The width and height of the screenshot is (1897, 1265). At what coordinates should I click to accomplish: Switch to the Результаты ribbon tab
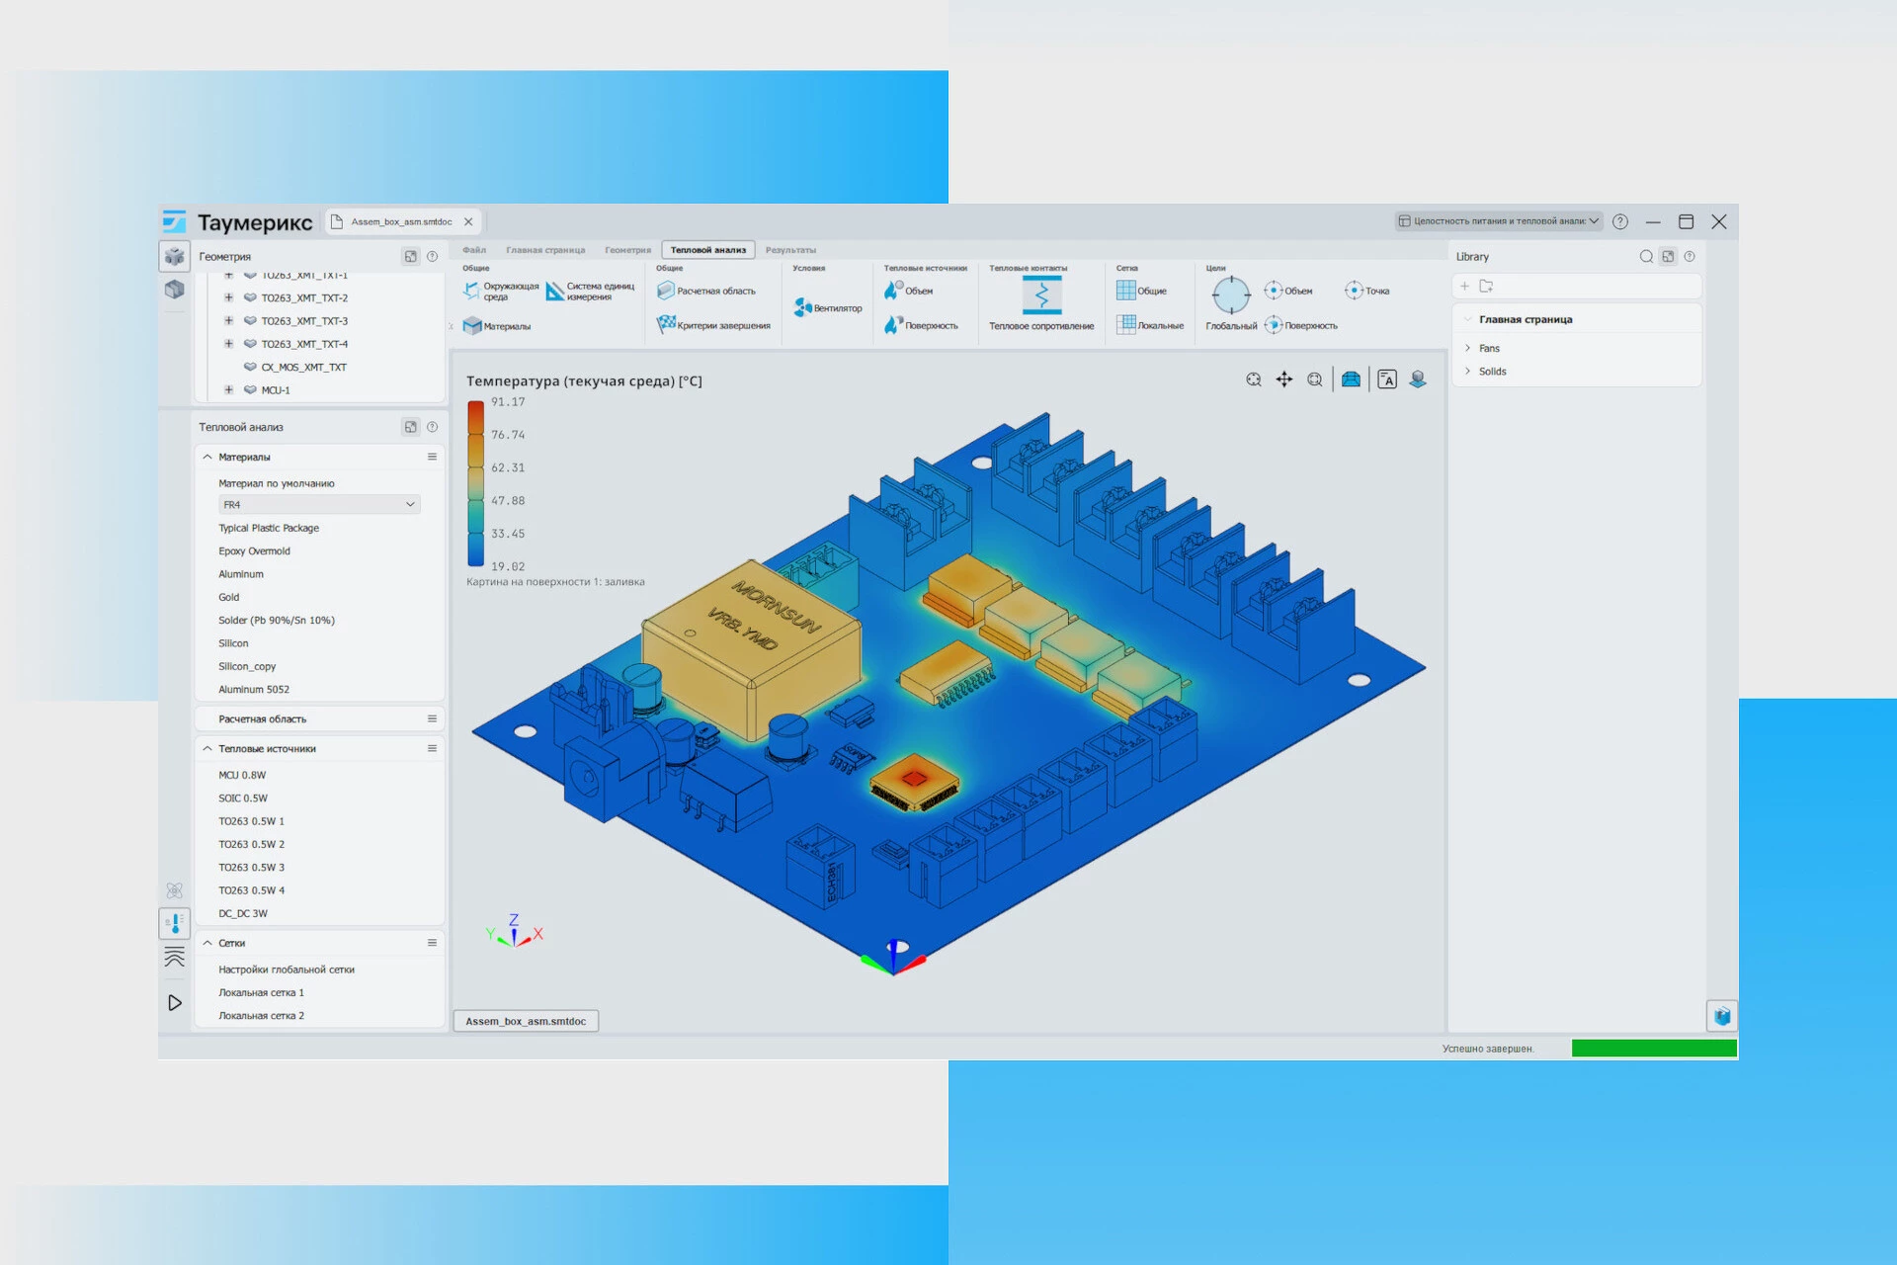coord(789,250)
